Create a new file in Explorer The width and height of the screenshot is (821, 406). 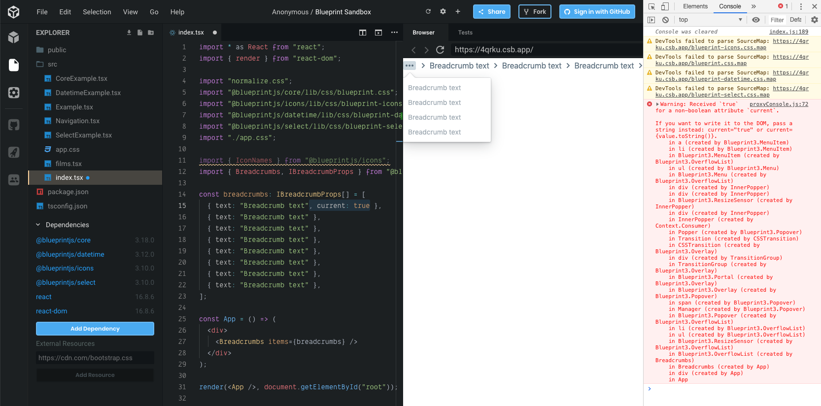point(140,33)
